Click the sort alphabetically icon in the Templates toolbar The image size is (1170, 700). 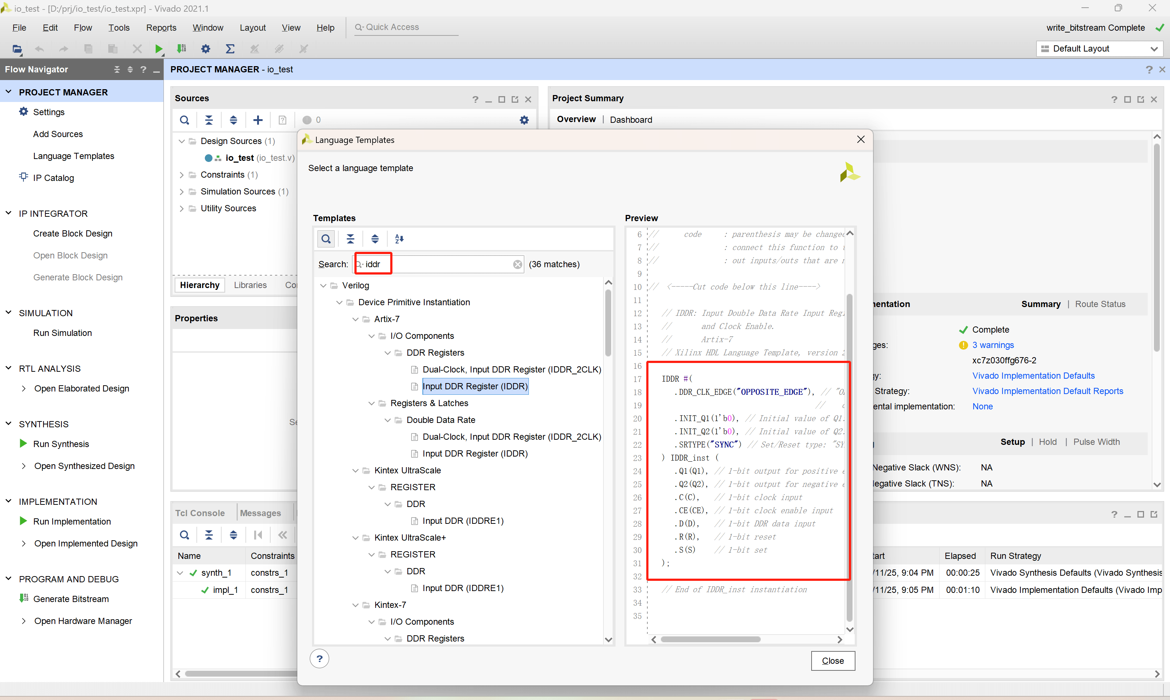399,239
